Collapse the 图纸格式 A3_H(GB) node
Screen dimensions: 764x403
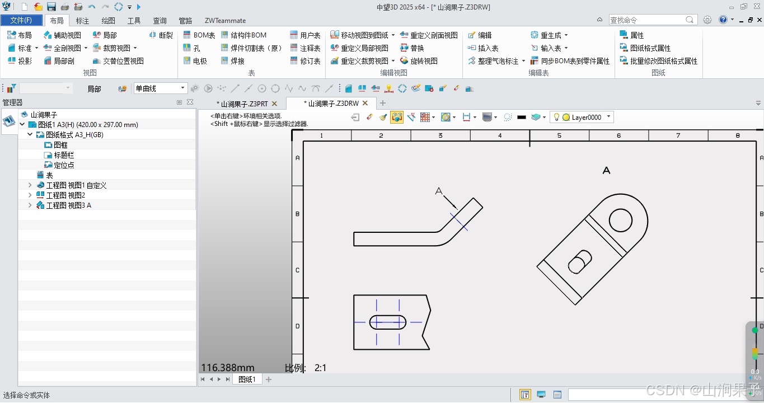coord(30,135)
